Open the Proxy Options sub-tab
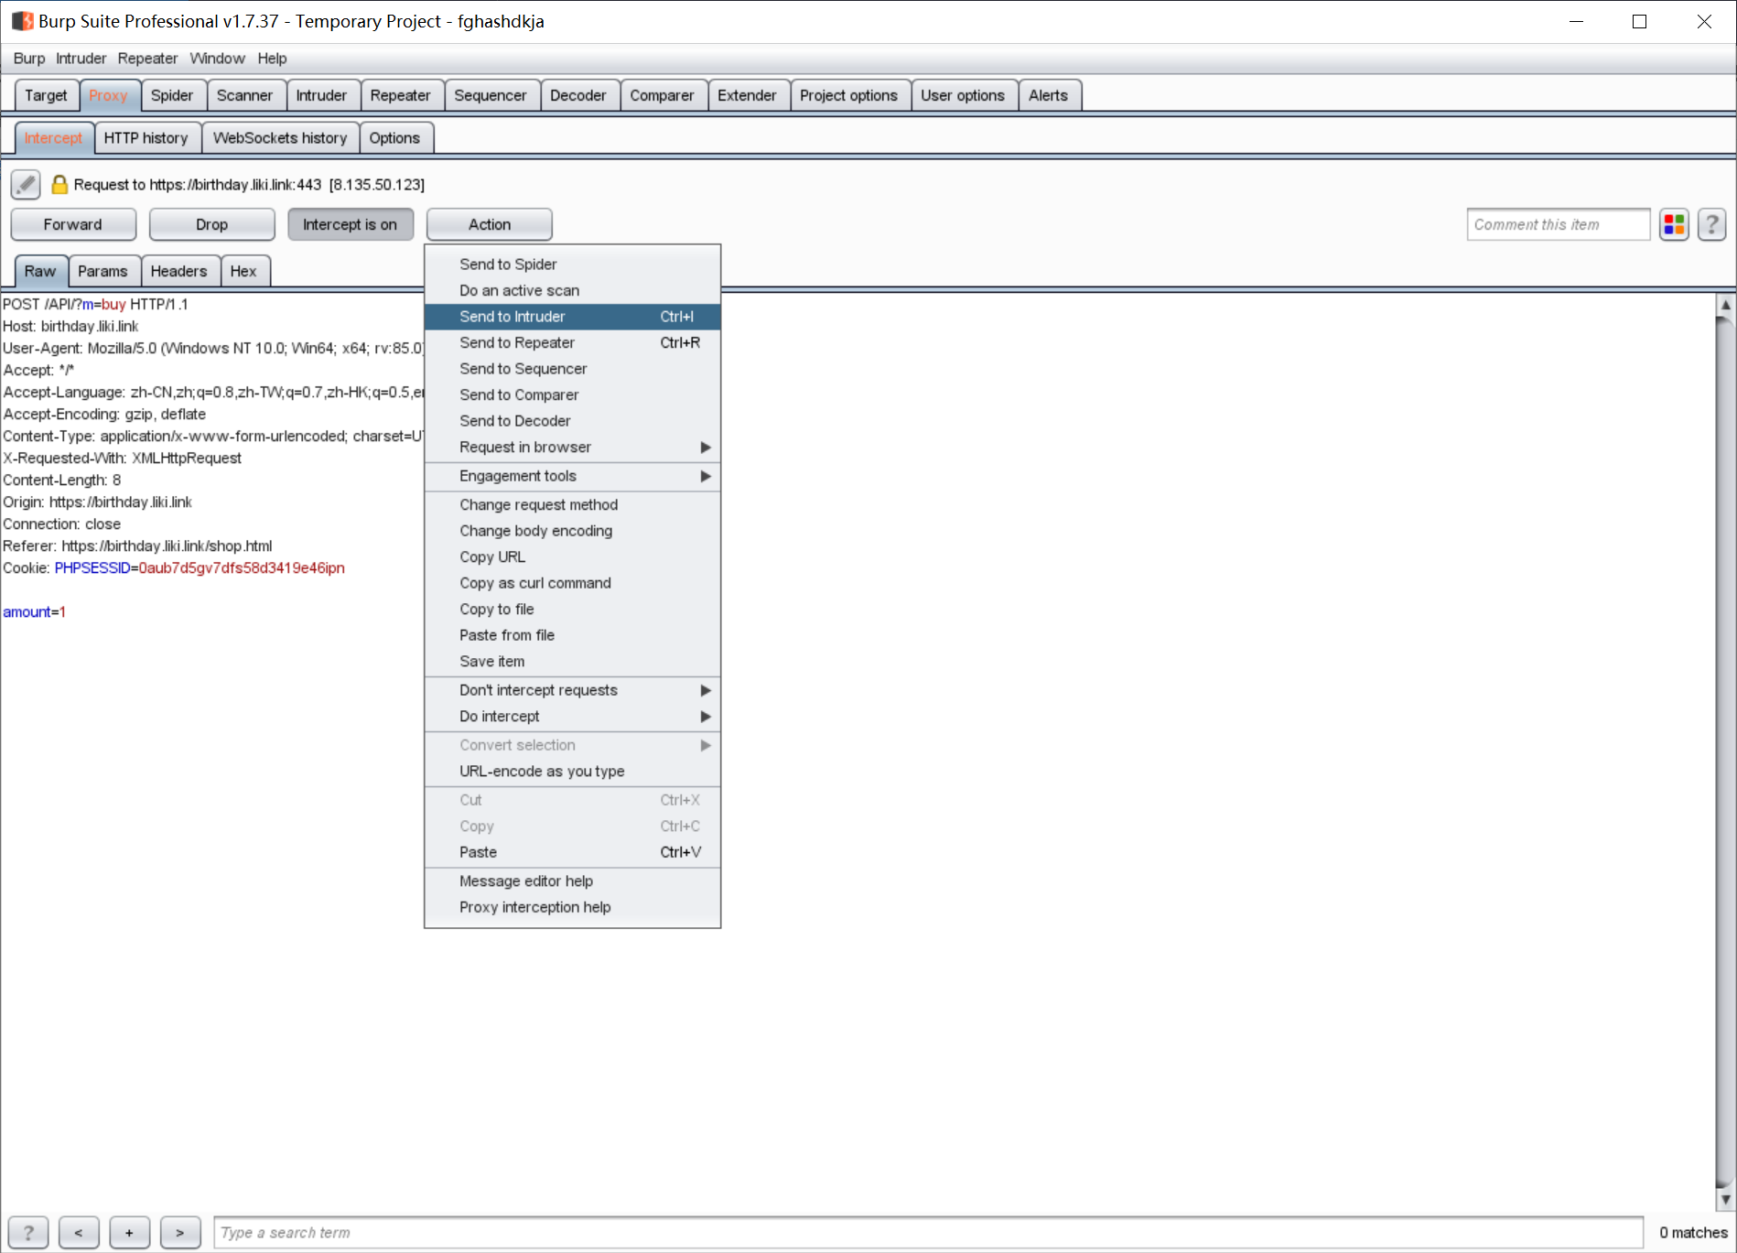The width and height of the screenshot is (1737, 1253). (394, 138)
